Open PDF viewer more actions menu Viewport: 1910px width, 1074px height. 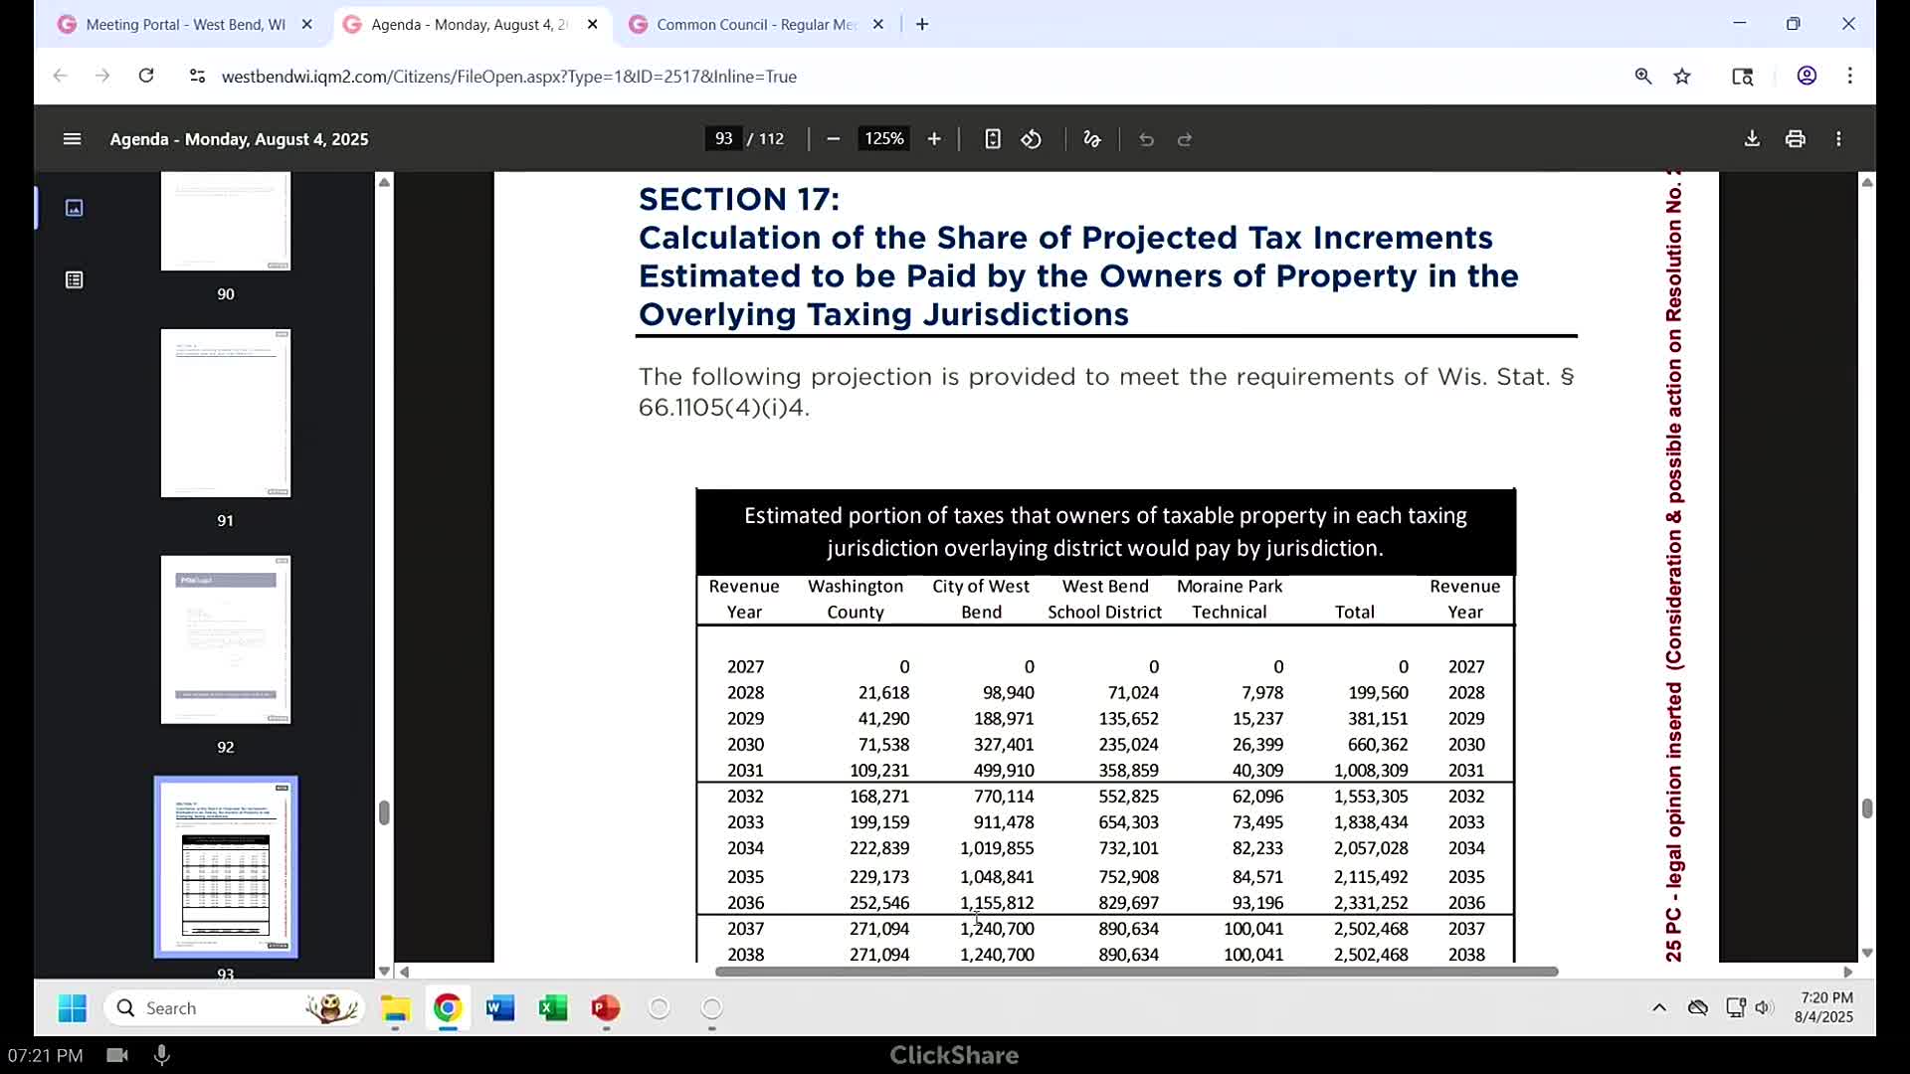1838,139
